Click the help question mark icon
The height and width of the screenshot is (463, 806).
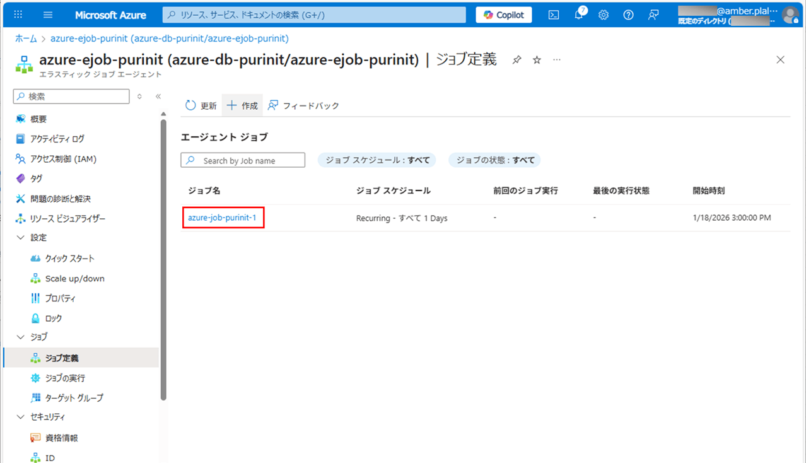click(628, 15)
